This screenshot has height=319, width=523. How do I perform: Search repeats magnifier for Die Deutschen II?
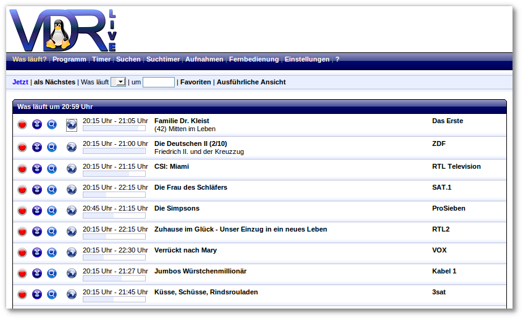click(x=52, y=147)
